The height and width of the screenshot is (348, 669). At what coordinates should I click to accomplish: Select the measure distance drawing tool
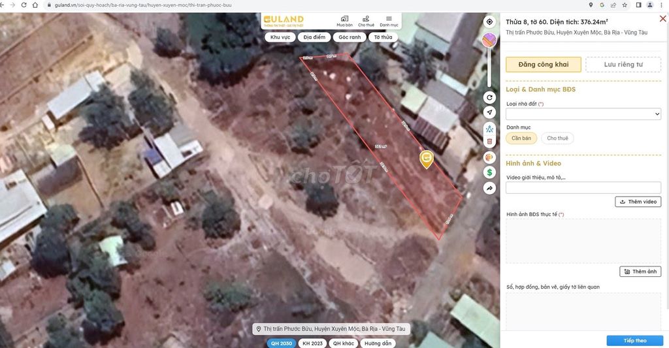(x=489, y=128)
